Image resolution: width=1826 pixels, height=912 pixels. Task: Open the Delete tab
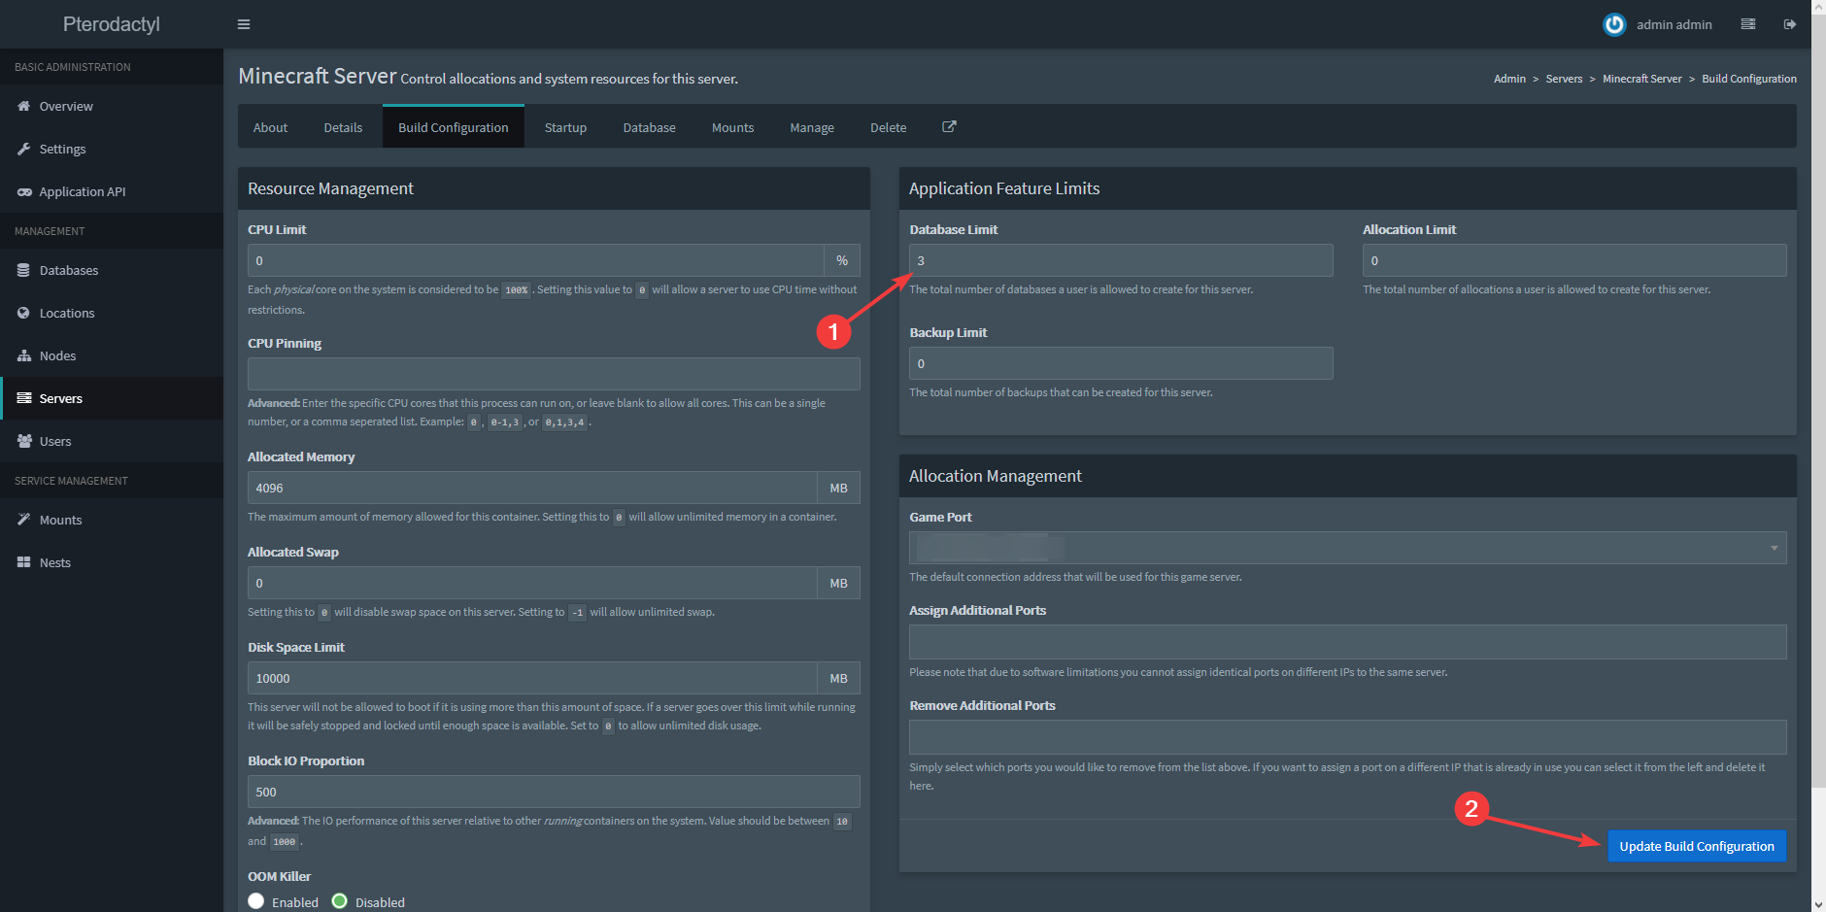888,127
